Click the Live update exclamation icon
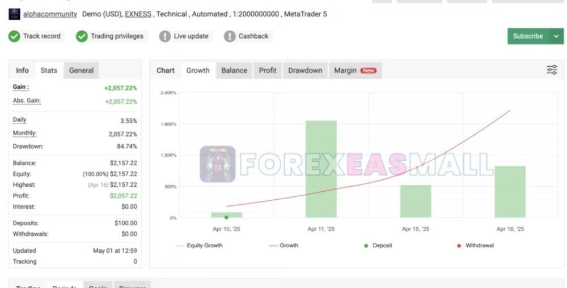The width and height of the screenshot is (567, 288). click(165, 36)
